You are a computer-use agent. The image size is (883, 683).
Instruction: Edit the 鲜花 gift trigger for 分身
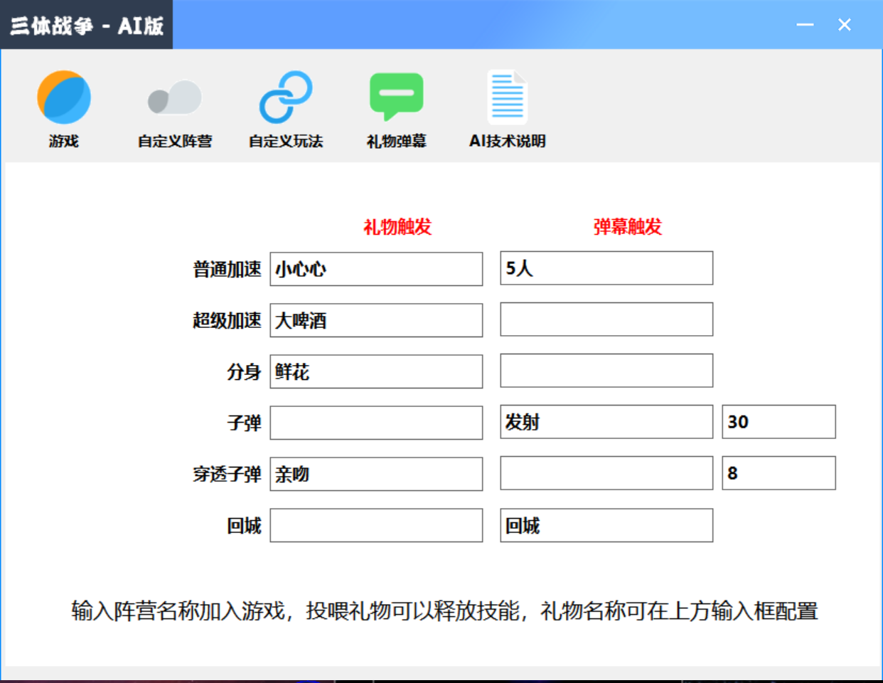tap(377, 371)
